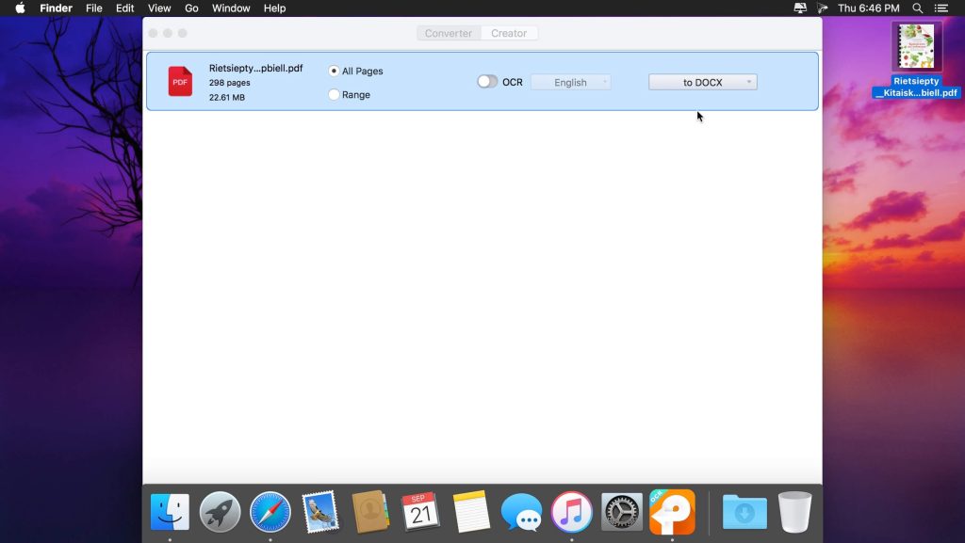Viewport: 965px width, 543px height.
Task: Expand the 'to DOCX' format dropdown
Action: point(702,82)
